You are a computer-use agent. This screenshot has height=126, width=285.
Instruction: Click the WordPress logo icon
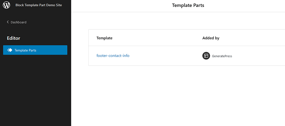7,5
